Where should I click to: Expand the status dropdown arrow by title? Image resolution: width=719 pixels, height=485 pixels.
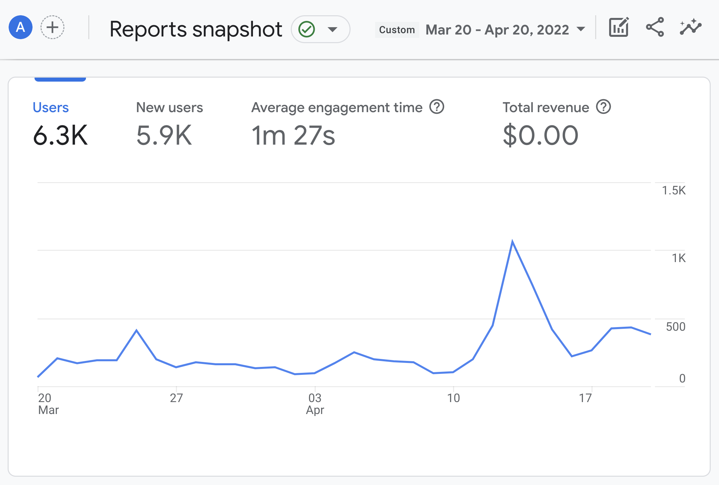(332, 29)
